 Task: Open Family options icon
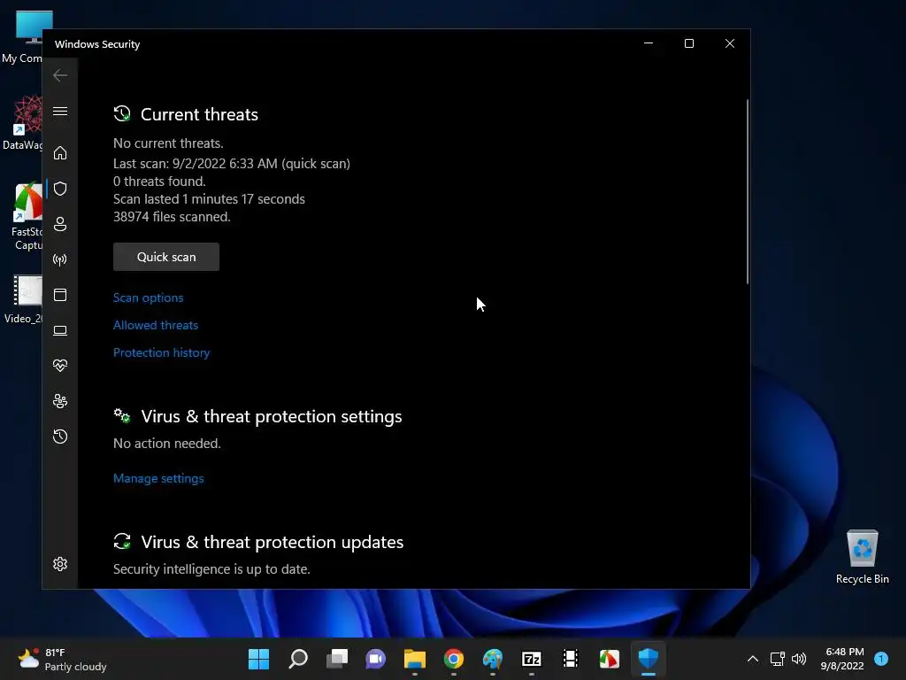(60, 401)
